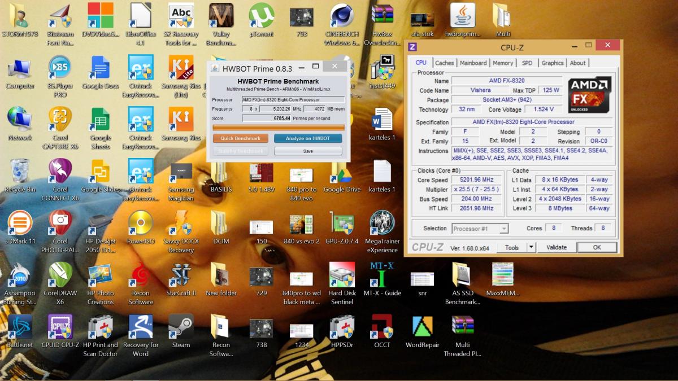This screenshot has width=678, height=381.
Task: Click OK in the CPU-Z window
Action: tap(597, 247)
